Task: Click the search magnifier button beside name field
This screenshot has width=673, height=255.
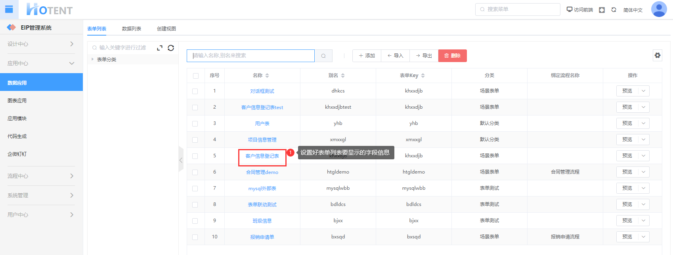Action: [x=323, y=56]
